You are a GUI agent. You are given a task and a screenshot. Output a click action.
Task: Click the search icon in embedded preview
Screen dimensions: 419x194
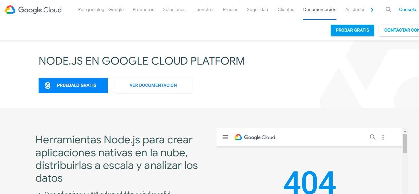373,137
